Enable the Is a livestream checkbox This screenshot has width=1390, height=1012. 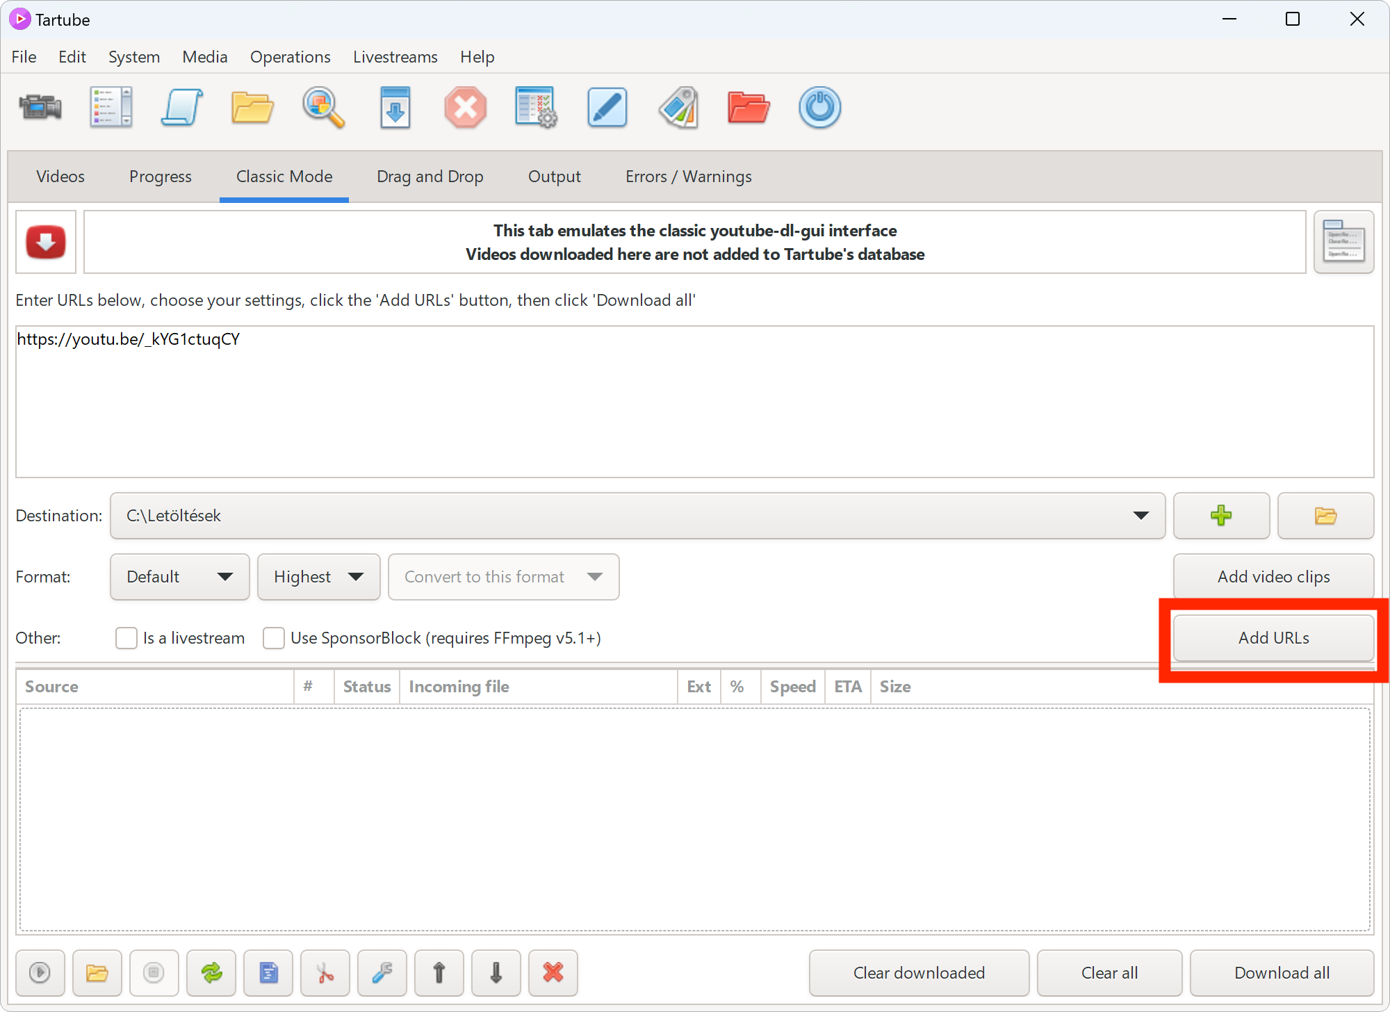(126, 638)
